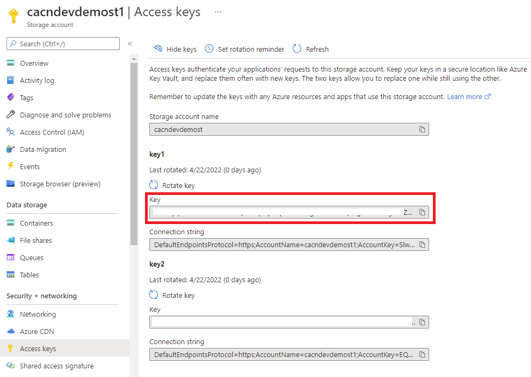Collapse the sidebar navigation menu
531x377 pixels.
coord(130,44)
